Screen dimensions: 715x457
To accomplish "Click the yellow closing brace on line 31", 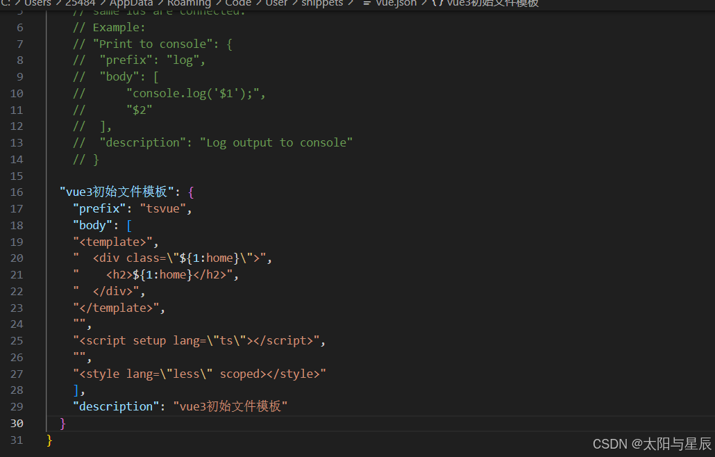I will tap(49, 440).
